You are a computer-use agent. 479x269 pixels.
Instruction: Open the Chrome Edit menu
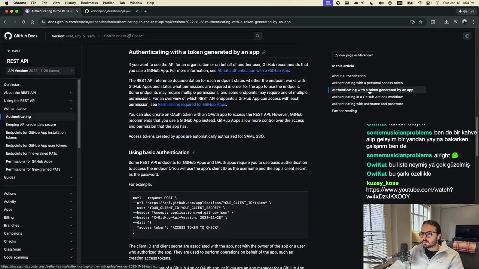pos(45,3)
